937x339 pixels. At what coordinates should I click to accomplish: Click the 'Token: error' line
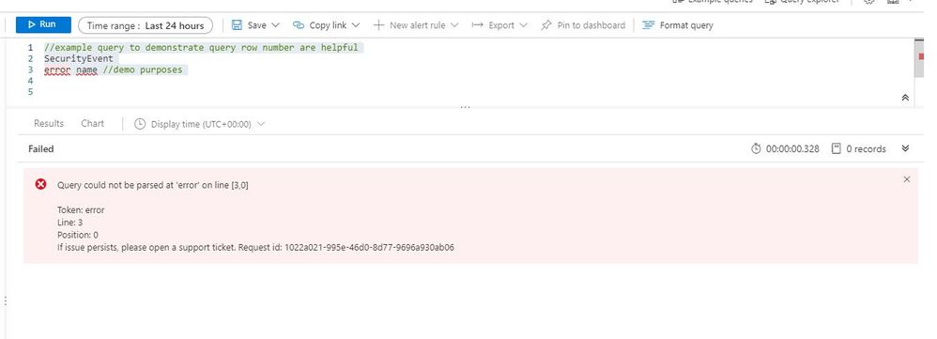(81, 209)
